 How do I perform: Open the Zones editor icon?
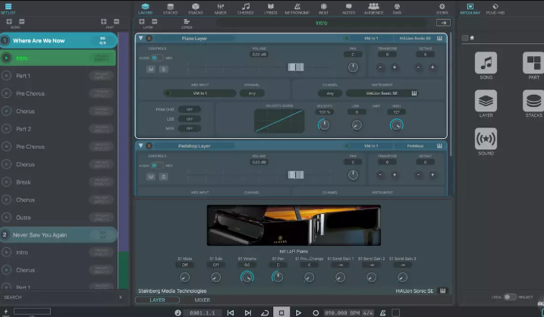point(187,22)
